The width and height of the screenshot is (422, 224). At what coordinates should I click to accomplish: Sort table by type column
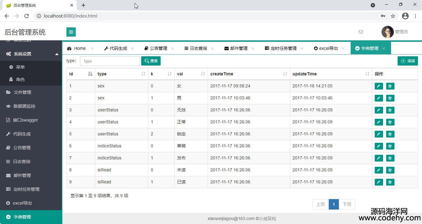(x=121, y=74)
